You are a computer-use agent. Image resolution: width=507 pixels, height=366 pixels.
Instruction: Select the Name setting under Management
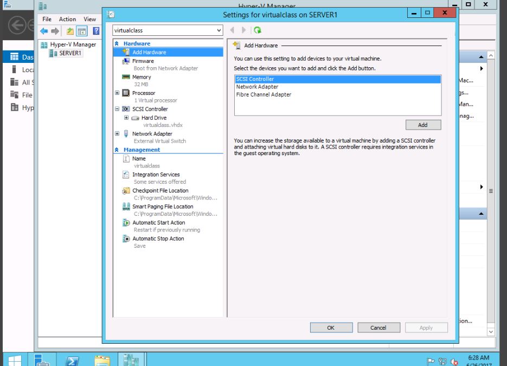139,159
